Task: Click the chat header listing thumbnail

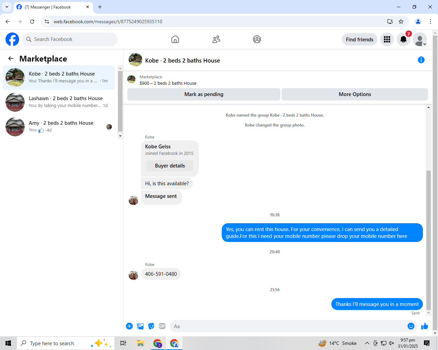Action: tap(136, 60)
